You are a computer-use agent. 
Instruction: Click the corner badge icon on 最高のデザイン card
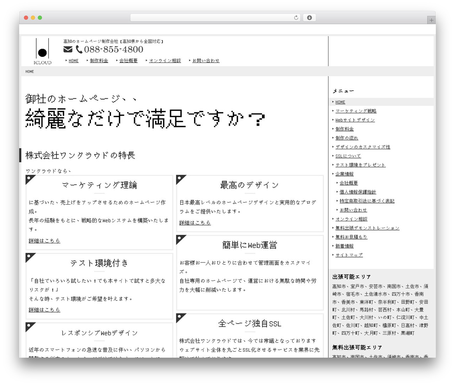(180, 179)
